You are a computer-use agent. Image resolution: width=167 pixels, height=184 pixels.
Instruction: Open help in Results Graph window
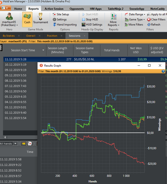click(163, 71)
